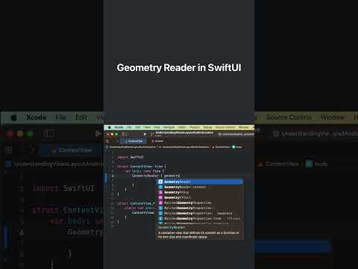Click the purple badge icon beside GeometryProxy

[160, 192]
